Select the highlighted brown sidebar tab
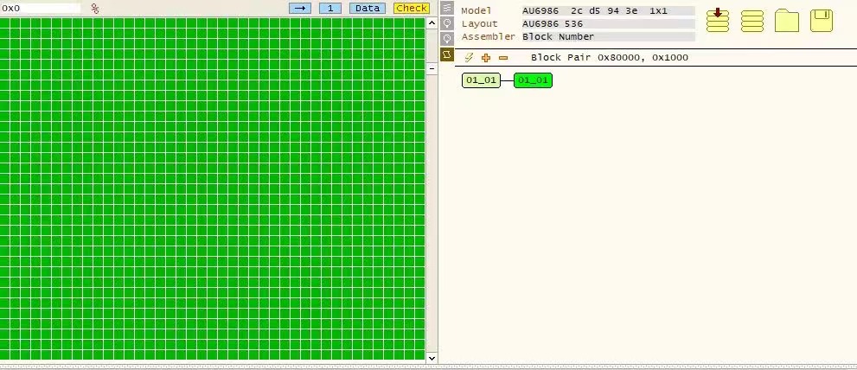The height and width of the screenshot is (370, 857). point(447,54)
